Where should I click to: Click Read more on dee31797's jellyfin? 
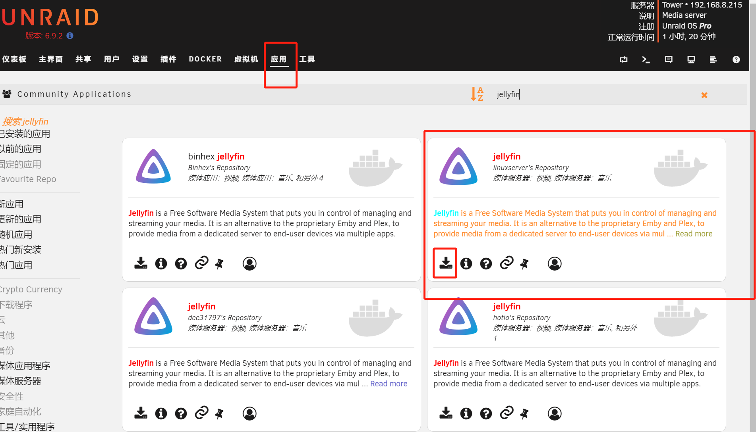389,384
